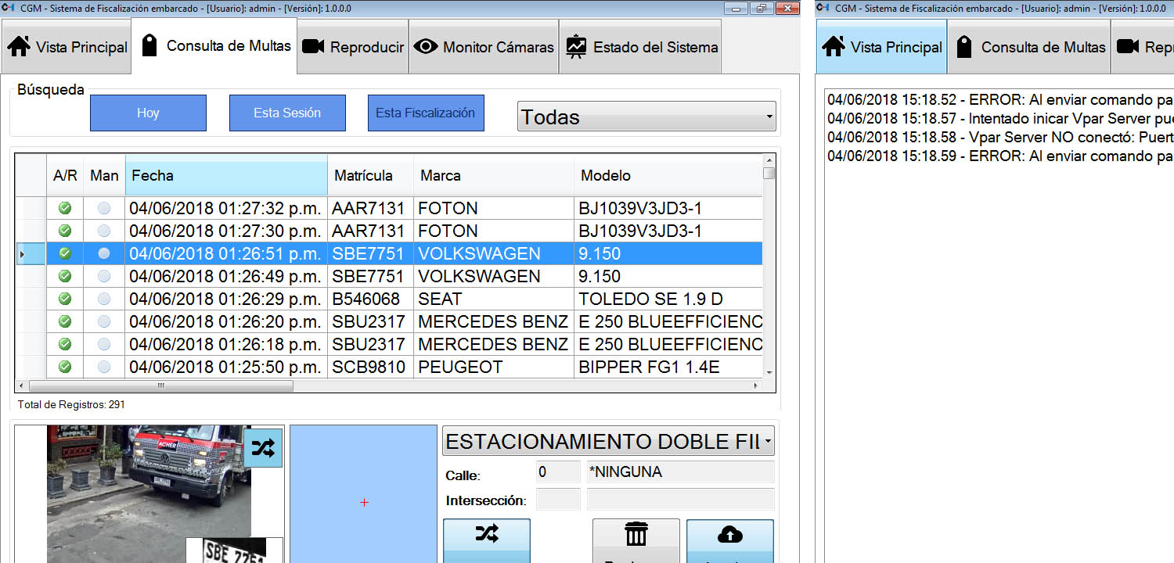Select Consulta de Multas tab in left window

[x=215, y=46]
